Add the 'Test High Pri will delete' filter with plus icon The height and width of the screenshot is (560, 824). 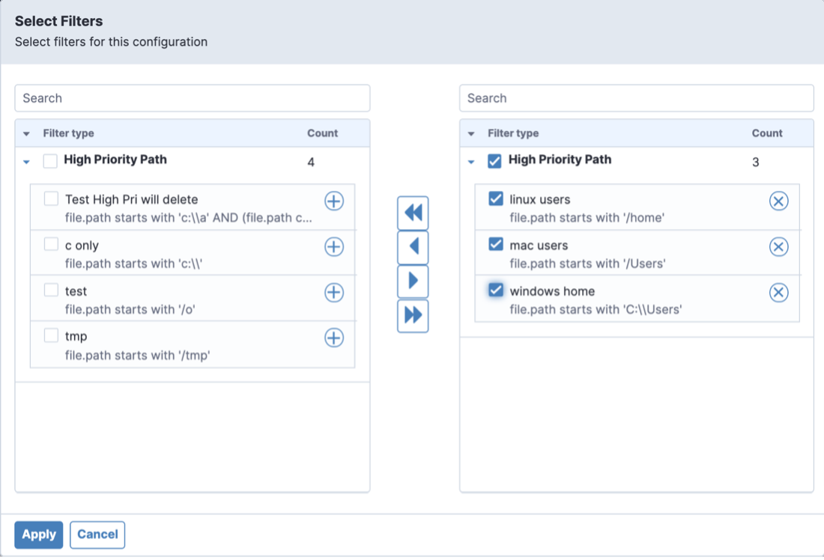[333, 201]
